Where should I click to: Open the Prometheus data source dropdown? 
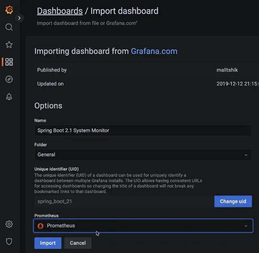[143, 226]
